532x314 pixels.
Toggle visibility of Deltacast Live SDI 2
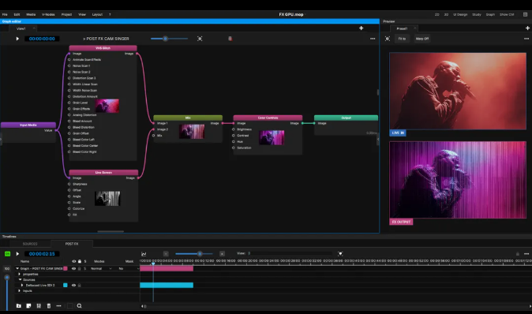point(73,285)
